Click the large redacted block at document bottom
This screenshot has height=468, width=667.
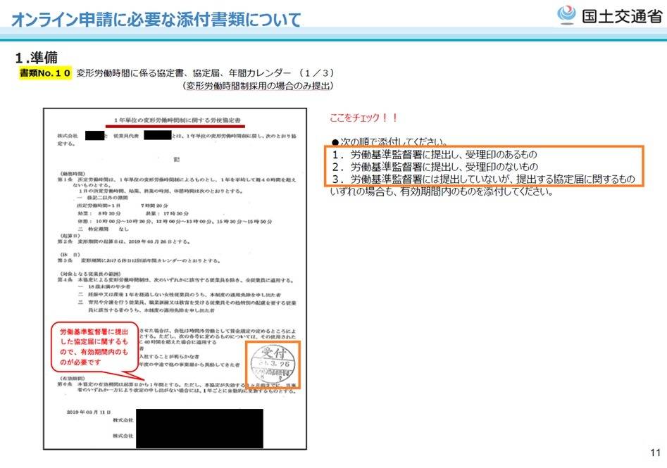coord(199,428)
